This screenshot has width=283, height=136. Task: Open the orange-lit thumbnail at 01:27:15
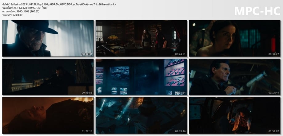tap(48, 115)
